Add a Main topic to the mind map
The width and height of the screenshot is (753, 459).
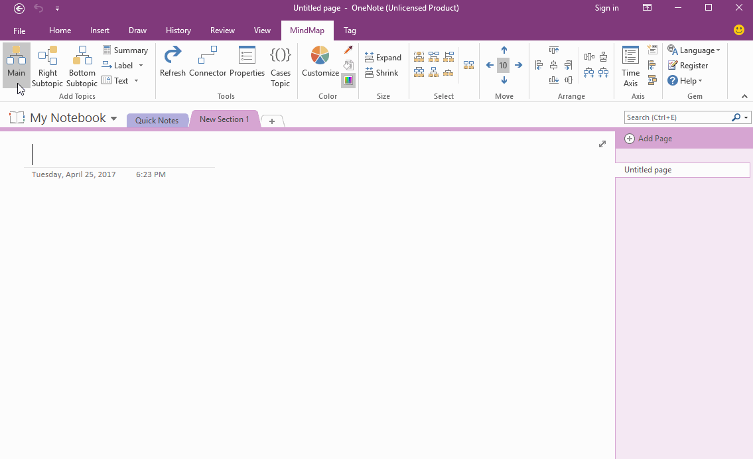point(17,65)
